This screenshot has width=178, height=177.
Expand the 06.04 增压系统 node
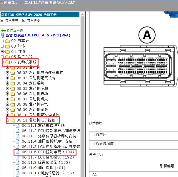click(7, 83)
